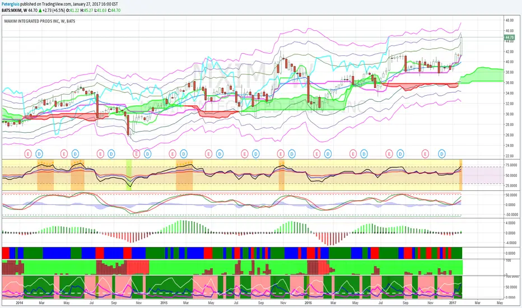Click the earnings E marker for October 2016
This screenshot has width=522, height=308.
[425, 154]
